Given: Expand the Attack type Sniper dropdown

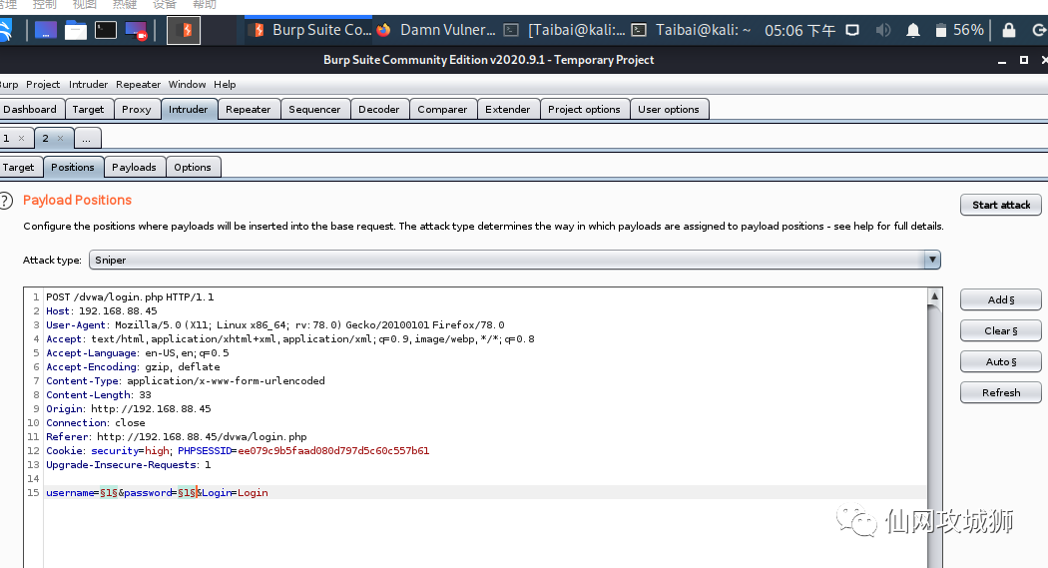Looking at the screenshot, I should [x=931, y=260].
